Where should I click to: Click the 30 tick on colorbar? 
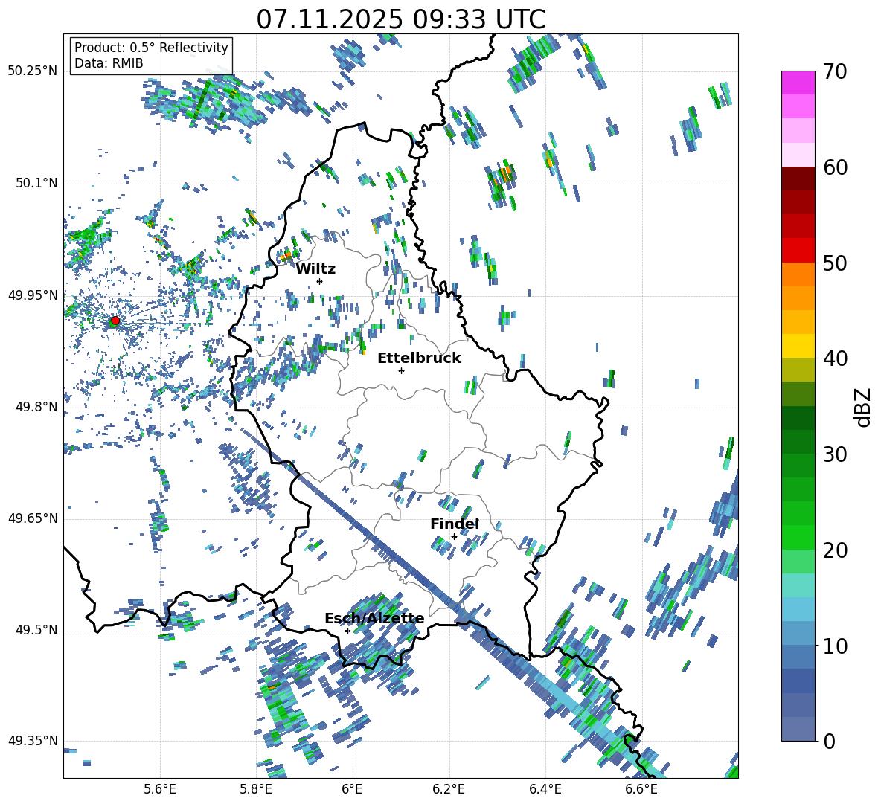(835, 454)
